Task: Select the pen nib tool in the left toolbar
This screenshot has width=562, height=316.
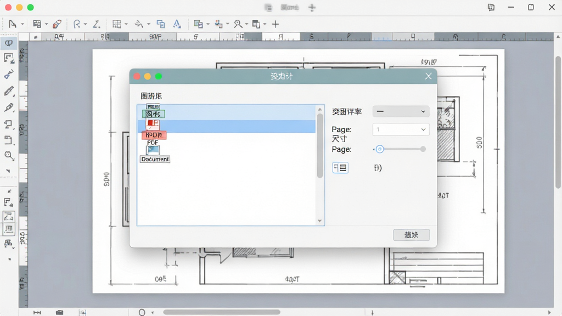Action: click(x=9, y=108)
